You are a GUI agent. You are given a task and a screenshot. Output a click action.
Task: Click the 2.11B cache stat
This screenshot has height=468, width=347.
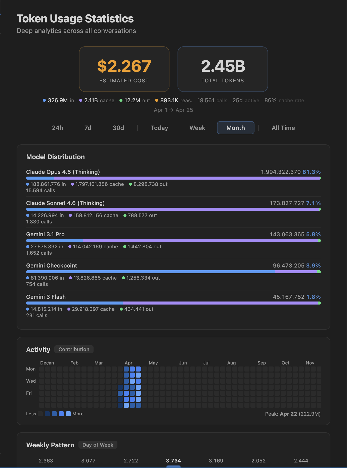[x=97, y=101]
